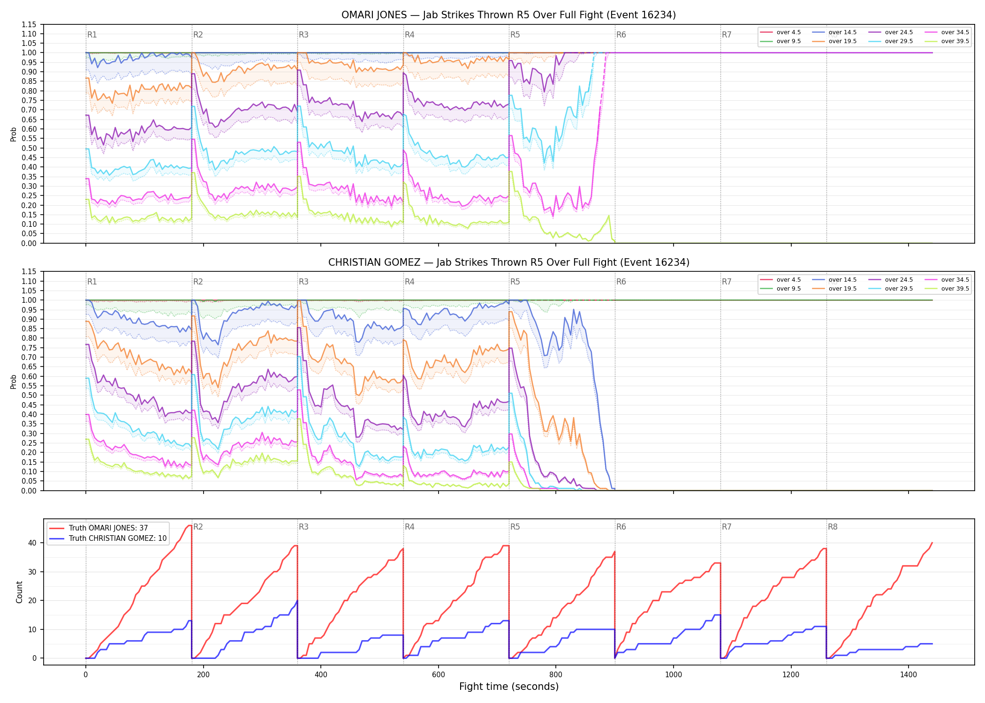985x703 pixels.
Task: Click R5 marker in Christian Gomez chart
Action: pyautogui.click(x=515, y=282)
